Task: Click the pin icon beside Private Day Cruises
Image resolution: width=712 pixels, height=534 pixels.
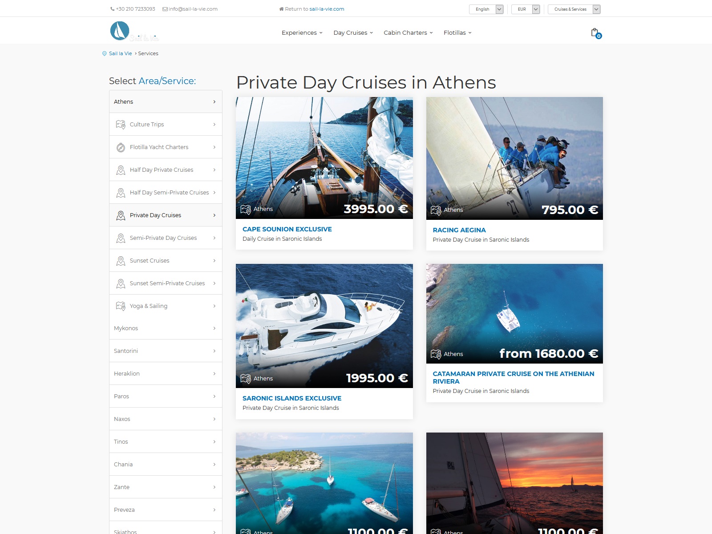Action: [121, 215]
